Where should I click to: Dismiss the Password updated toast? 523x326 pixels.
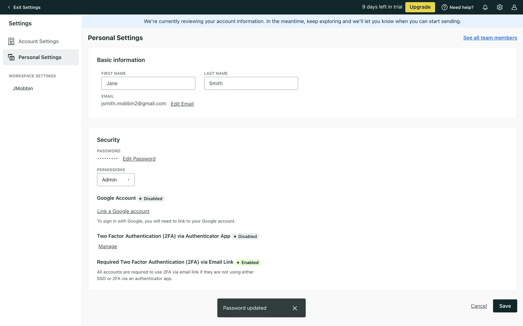(295, 308)
